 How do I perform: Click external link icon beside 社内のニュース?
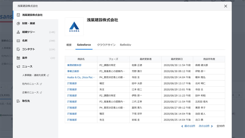41,84
